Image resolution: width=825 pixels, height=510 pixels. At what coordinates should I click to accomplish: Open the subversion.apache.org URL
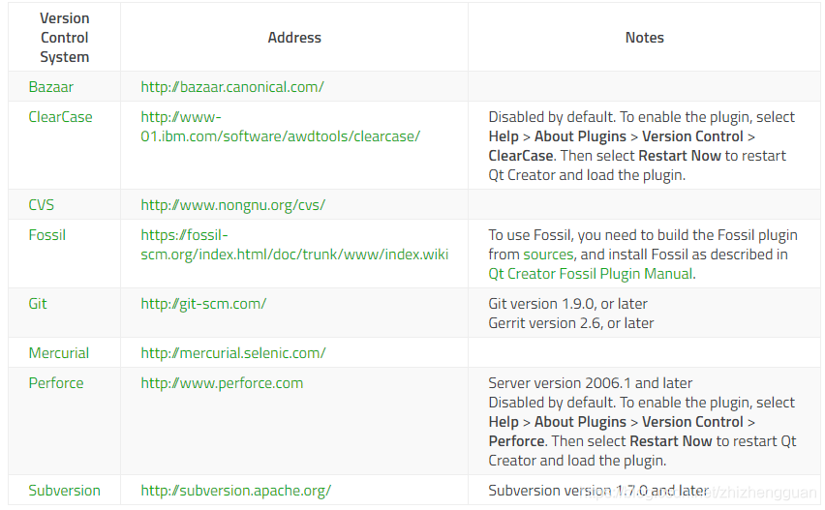235,491
